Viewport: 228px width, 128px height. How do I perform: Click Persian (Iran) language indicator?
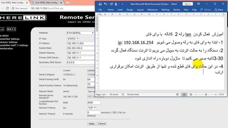pos(133,95)
